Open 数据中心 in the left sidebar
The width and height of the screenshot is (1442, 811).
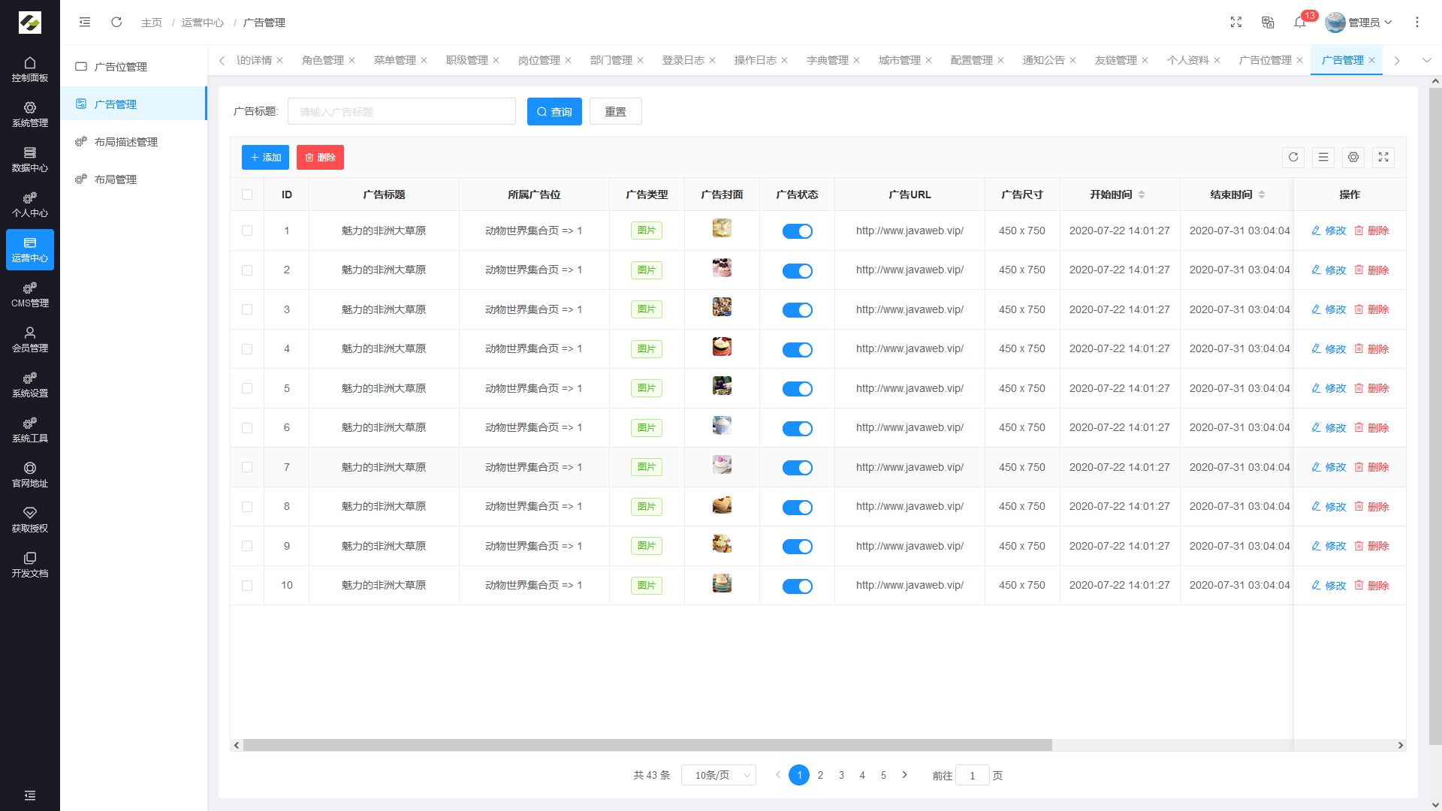pyautogui.click(x=30, y=159)
